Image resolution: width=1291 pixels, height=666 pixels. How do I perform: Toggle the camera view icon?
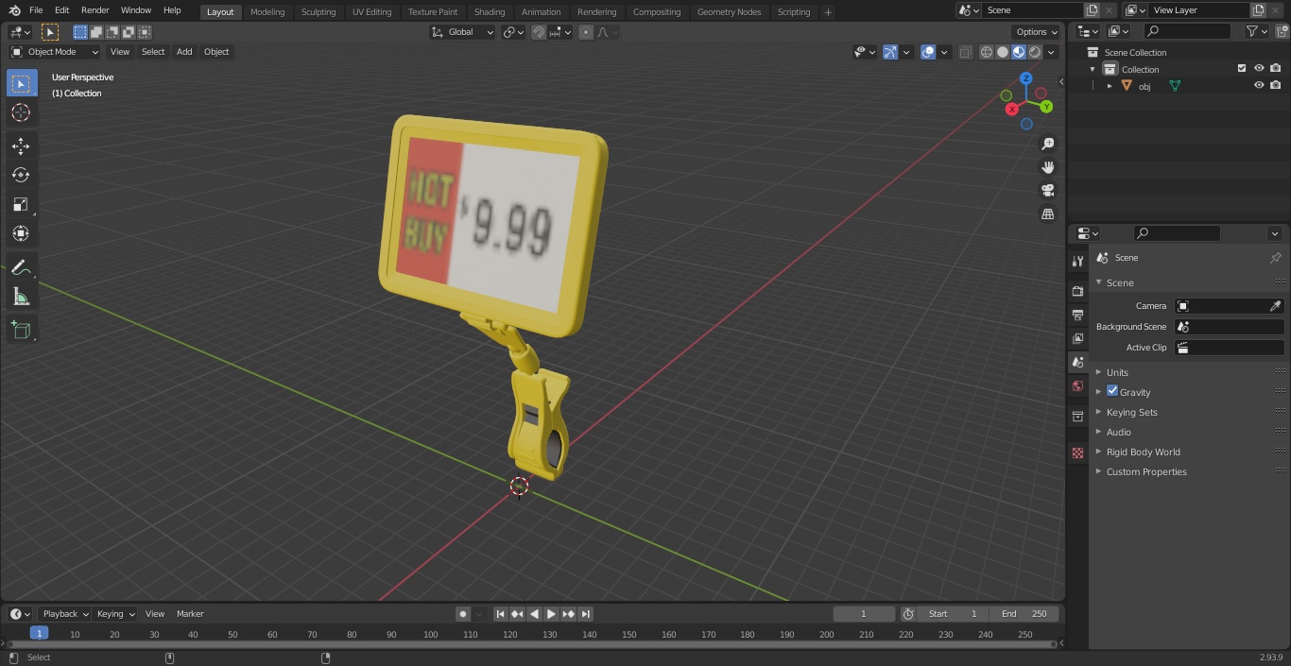pos(1047,191)
